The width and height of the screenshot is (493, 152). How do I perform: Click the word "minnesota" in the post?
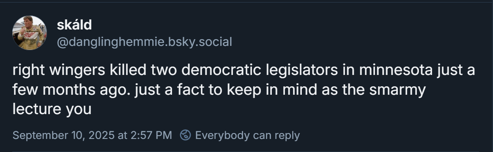click(396, 70)
